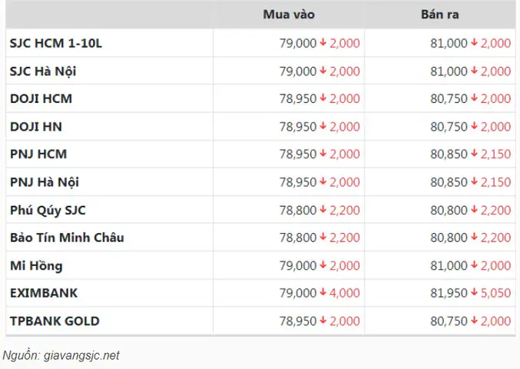Click the TPBANK GOLD row label
Screen dimensions: 520x369
pyautogui.click(x=55, y=321)
